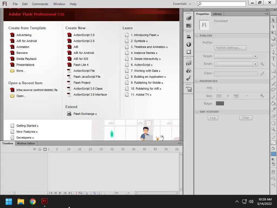
Task: Open the Color panel palette icon
Action: (189, 18)
